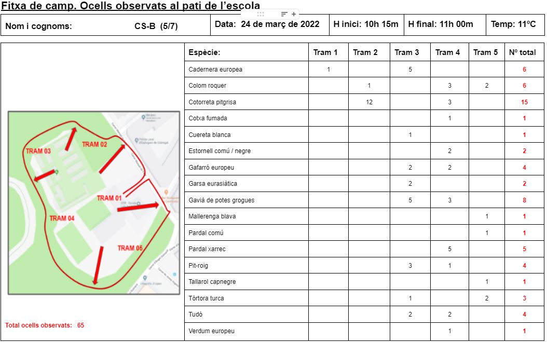
Task: Click the Gavià de potes grogues cell
Action: [x=247, y=200]
